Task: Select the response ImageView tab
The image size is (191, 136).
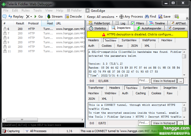Action: [170, 88]
